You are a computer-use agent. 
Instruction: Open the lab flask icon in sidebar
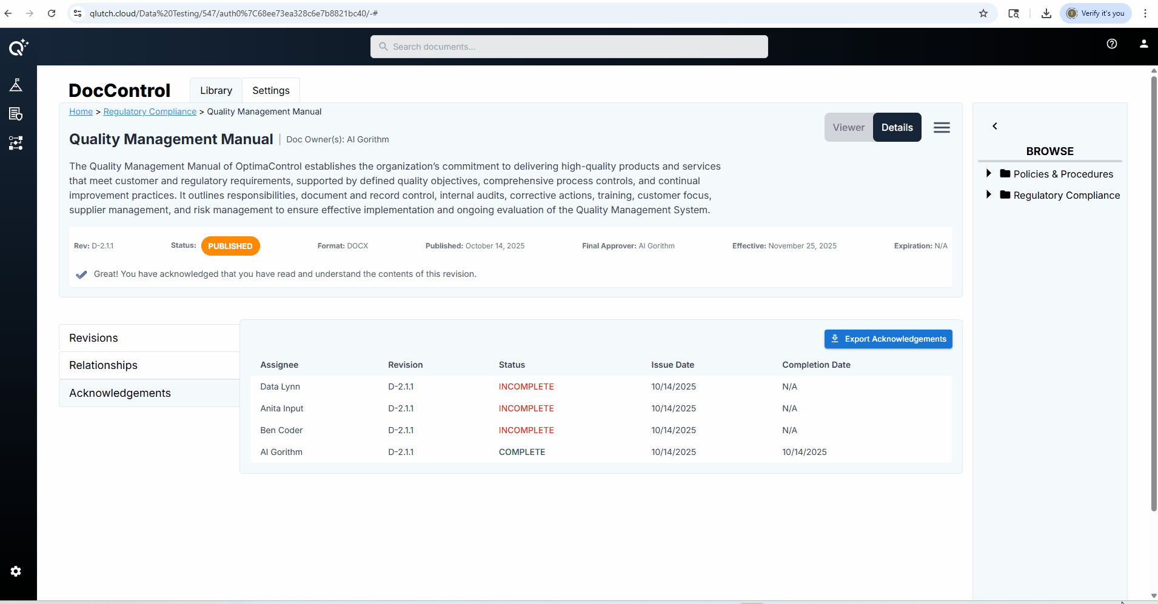pyautogui.click(x=16, y=85)
